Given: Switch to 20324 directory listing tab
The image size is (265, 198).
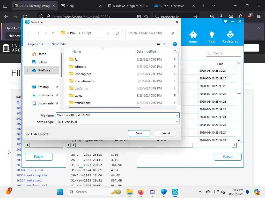Looking at the screenshot, I should point(35,6).
